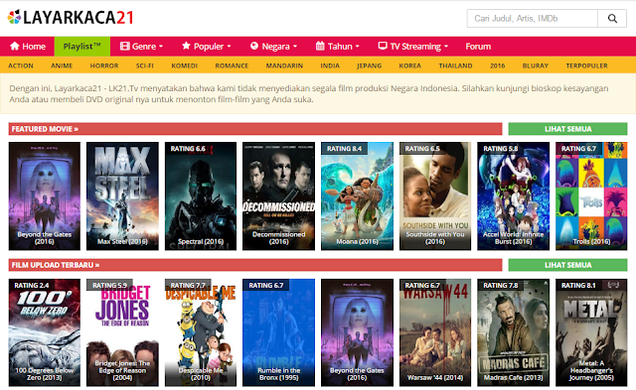Expand the Populer dropdown arrow
Image resolution: width=636 pixels, height=390 pixels.
pos(230,47)
